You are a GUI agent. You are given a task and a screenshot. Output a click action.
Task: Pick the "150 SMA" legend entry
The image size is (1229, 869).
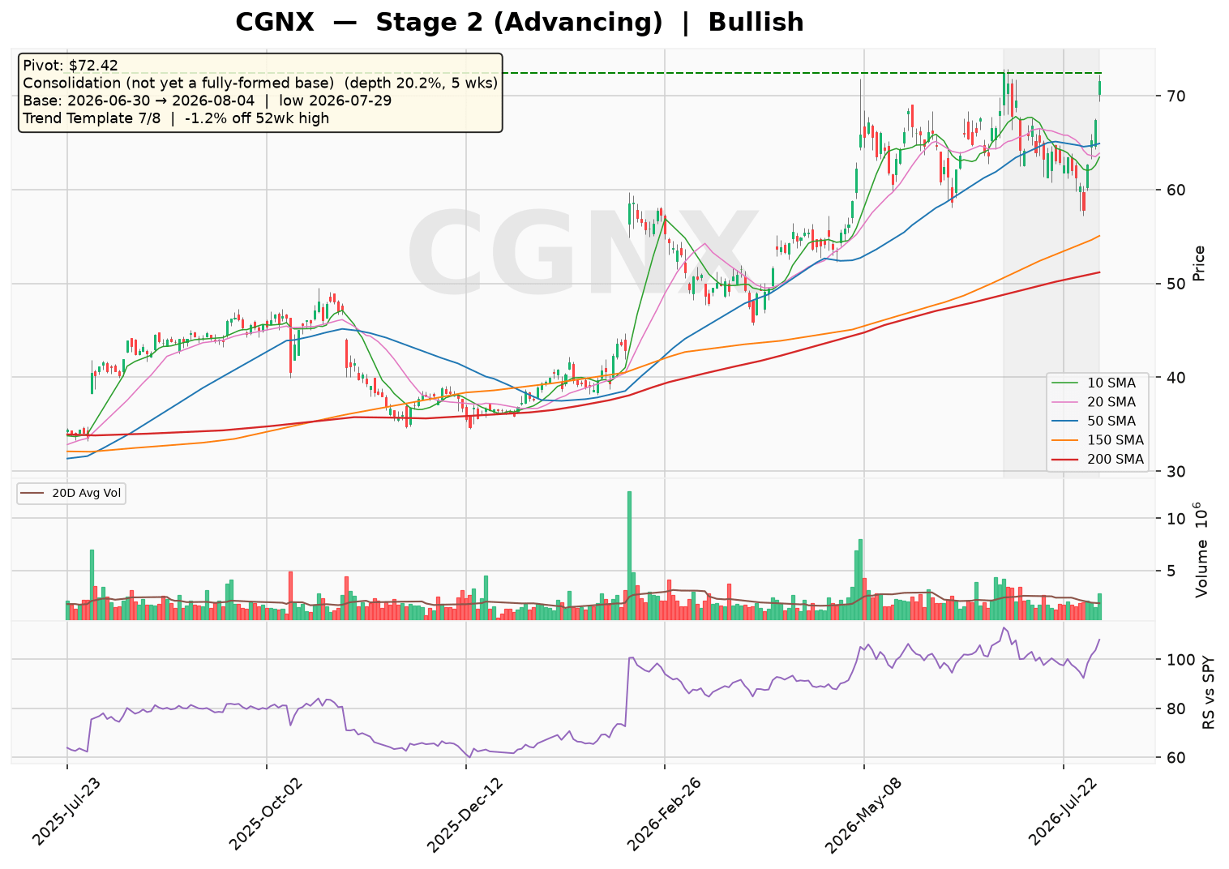point(1098,440)
